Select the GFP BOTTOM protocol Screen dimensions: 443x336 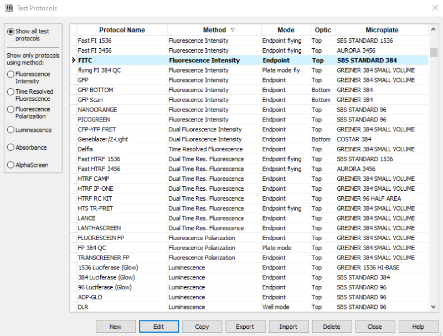95,90
